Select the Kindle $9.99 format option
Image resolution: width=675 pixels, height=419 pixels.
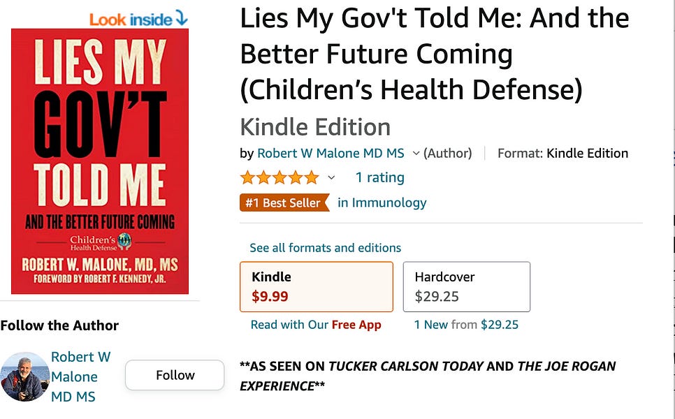pyautogui.click(x=317, y=286)
